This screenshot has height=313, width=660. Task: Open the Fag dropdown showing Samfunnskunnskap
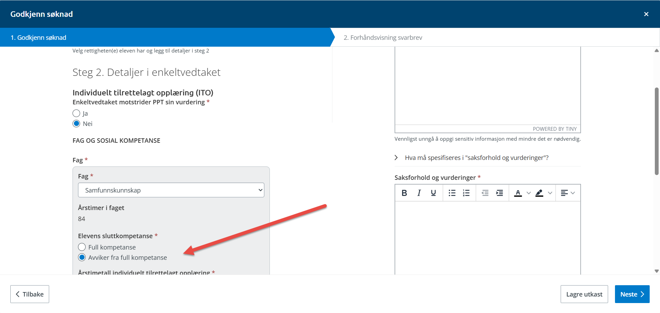[x=171, y=190]
